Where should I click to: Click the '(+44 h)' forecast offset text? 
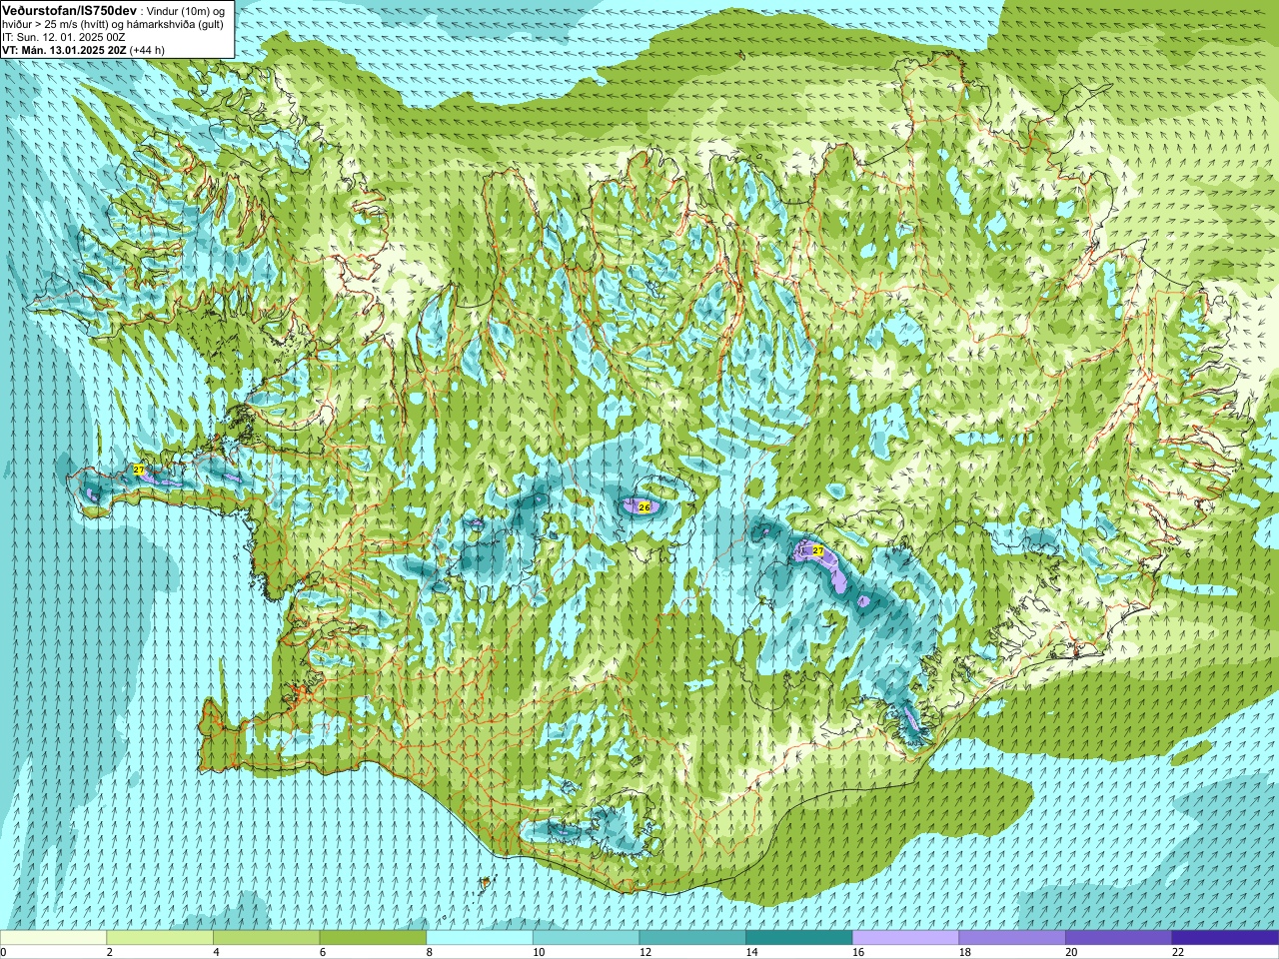(x=147, y=49)
